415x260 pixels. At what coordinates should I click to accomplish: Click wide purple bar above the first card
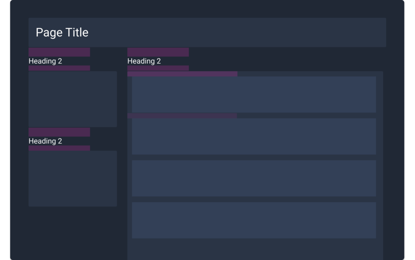point(182,74)
